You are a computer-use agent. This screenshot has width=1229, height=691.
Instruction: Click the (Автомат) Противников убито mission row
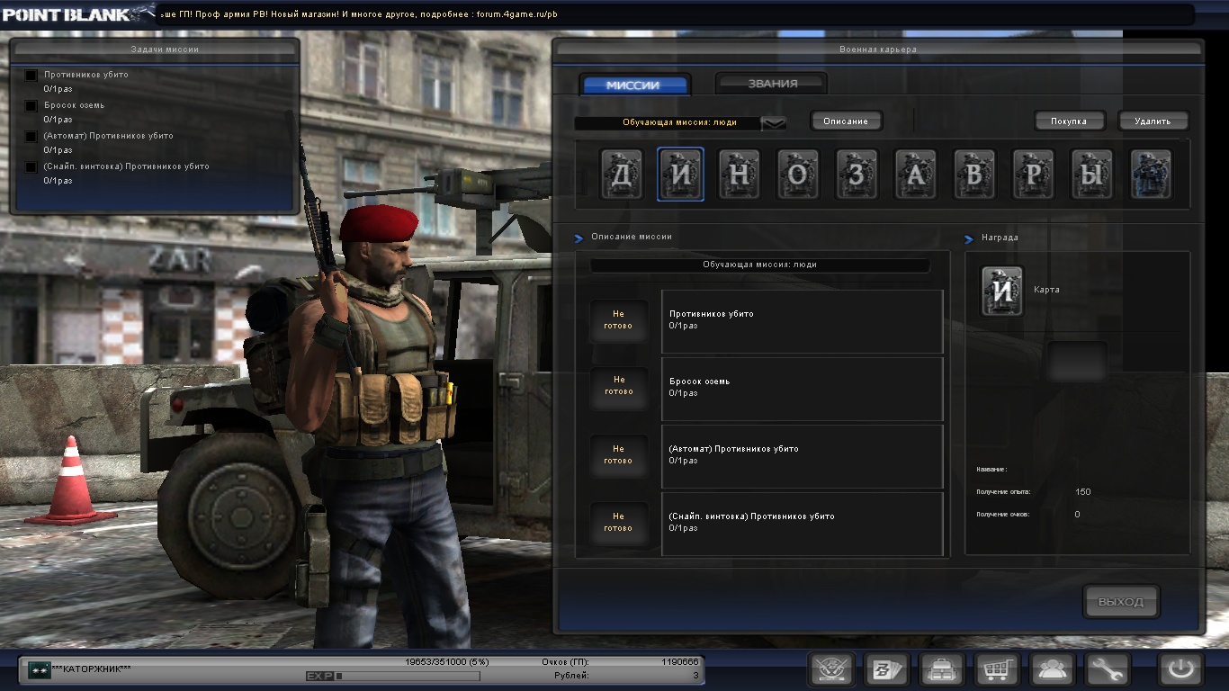pos(803,456)
